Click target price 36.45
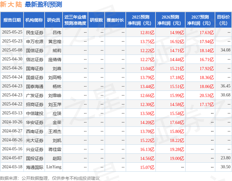The height and width of the screenshot is (181, 232). (225, 86)
